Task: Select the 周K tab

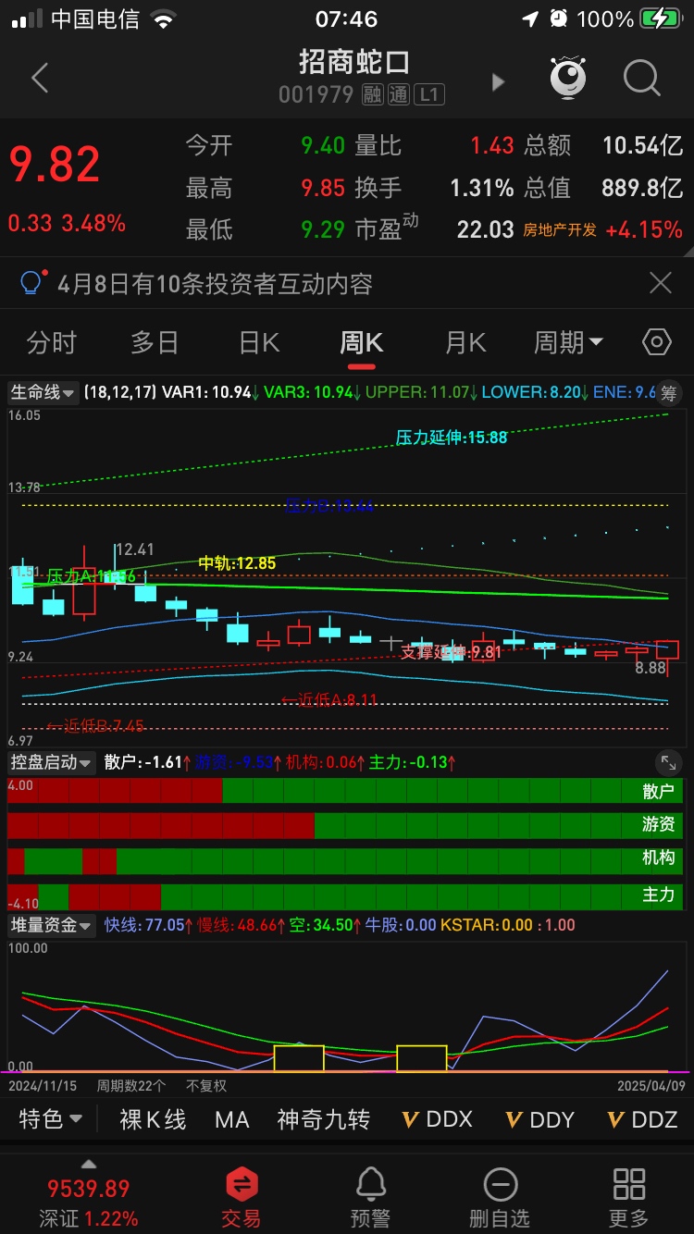Action: pyautogui.click(x=361, y=342)
